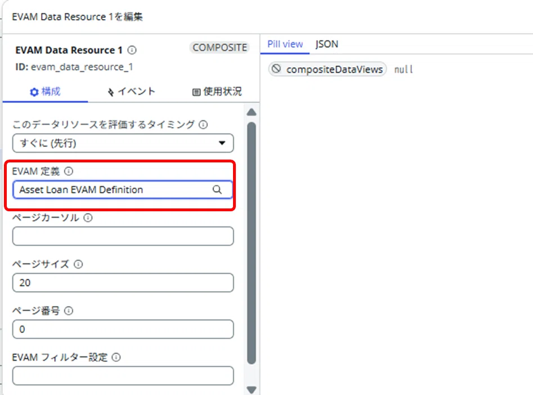The width and height of the screenshot is (533, 395).
Task: Click the ページ番号 field showing 0
Action: (x=123, y=329)
